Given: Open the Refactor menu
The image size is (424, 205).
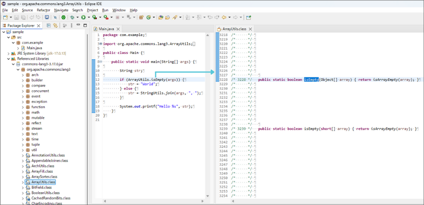Looking at the screenshot, I should pos(43,10).
